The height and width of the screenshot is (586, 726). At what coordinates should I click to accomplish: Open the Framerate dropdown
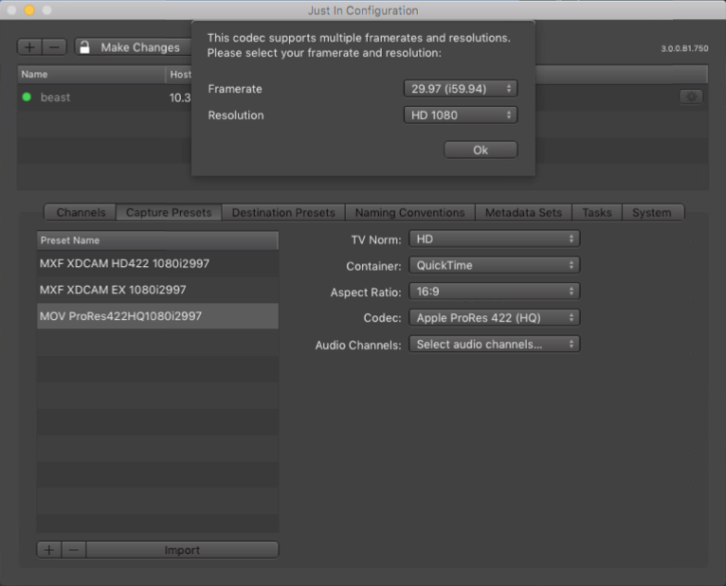(461, 89)
